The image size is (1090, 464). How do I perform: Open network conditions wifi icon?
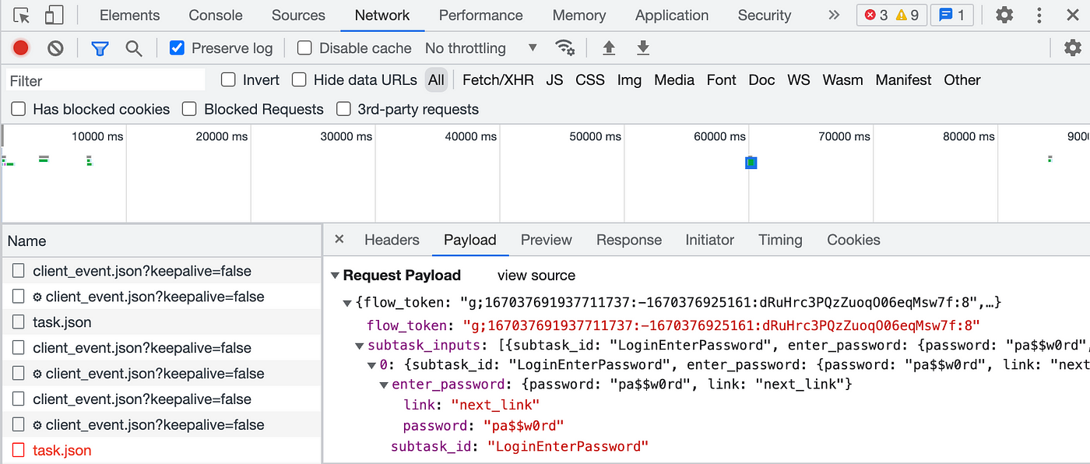click(x=564, y=47)
